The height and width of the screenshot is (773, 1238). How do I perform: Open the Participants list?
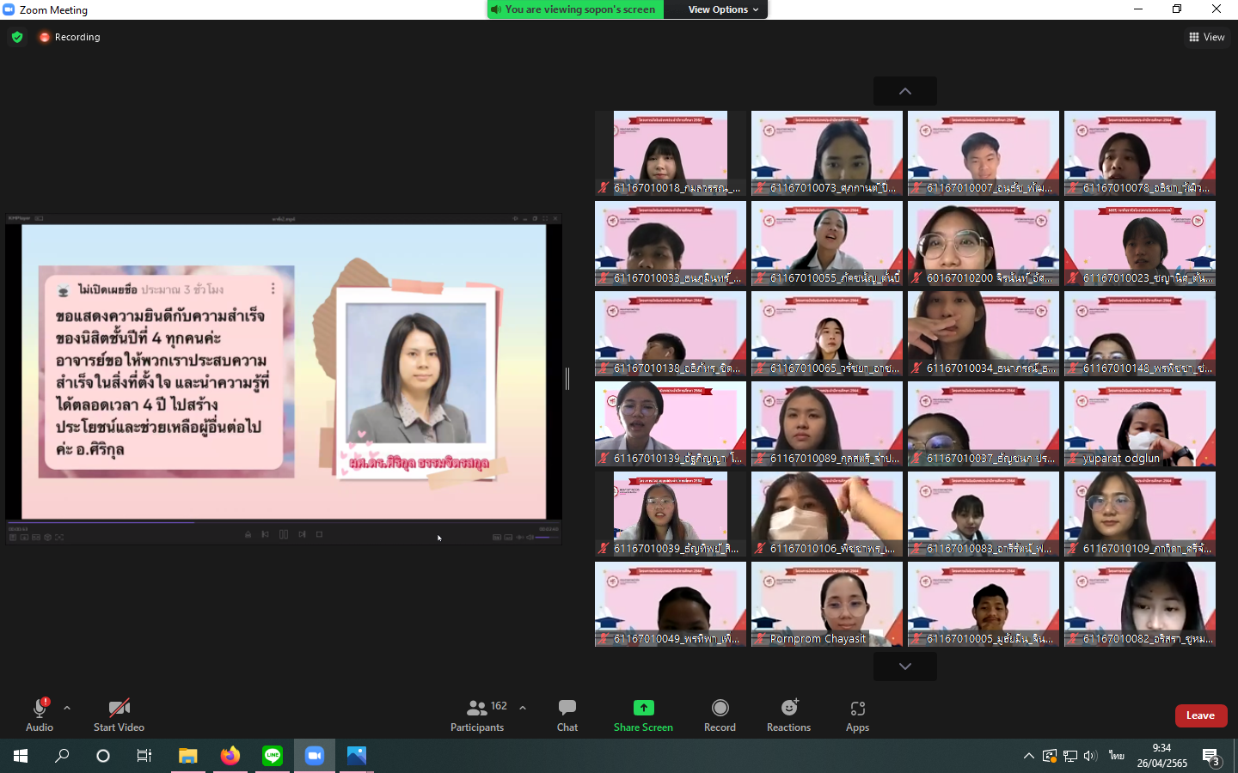pos(478,715)
